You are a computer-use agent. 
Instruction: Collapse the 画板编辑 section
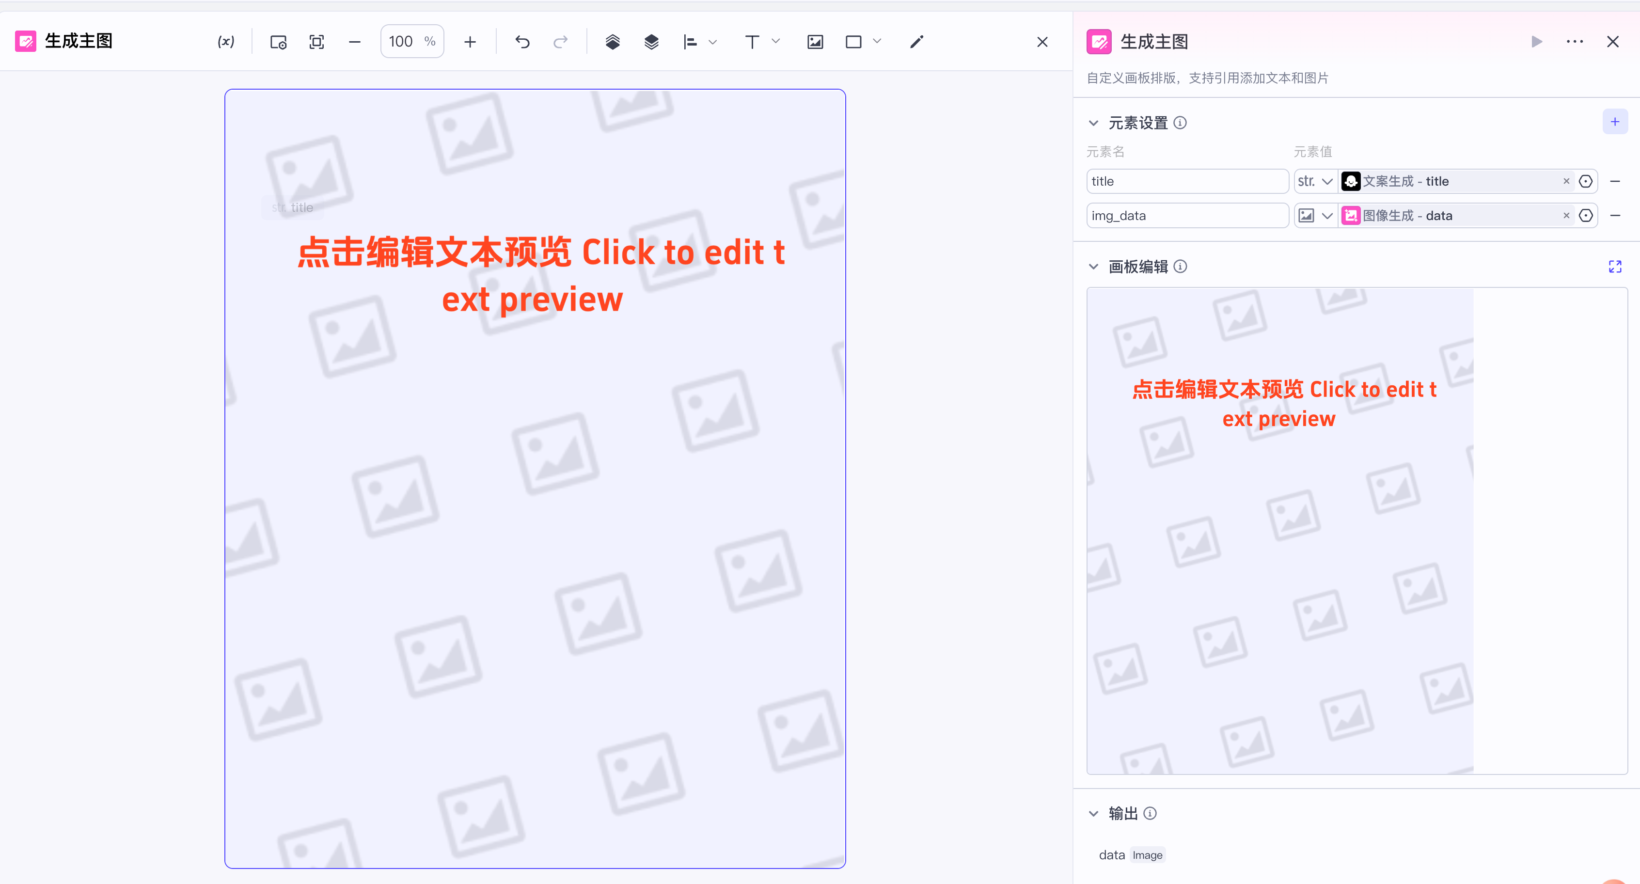point(1093,267)
